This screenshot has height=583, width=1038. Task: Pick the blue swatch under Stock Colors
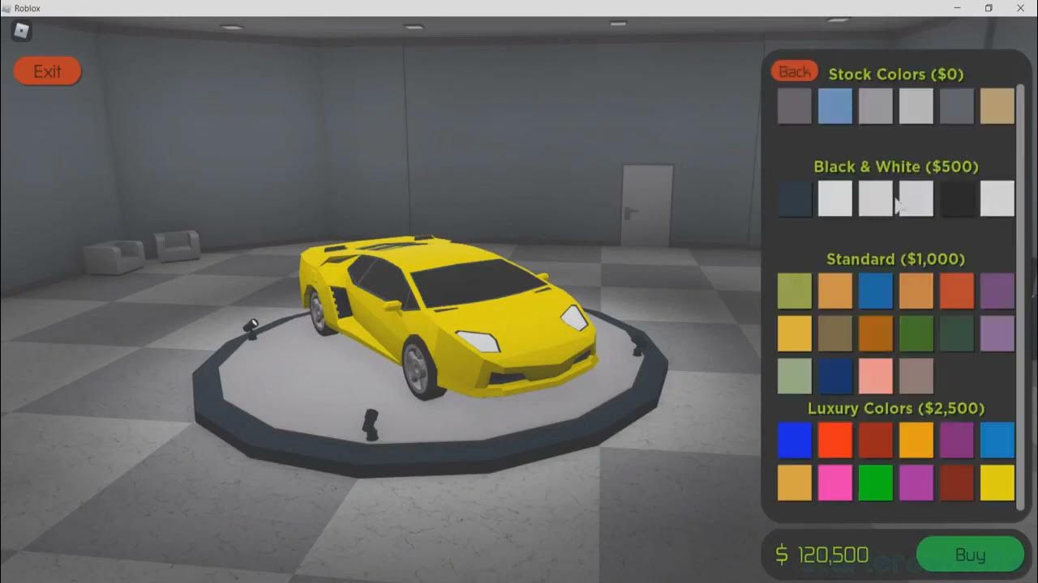tap(835, 106)
